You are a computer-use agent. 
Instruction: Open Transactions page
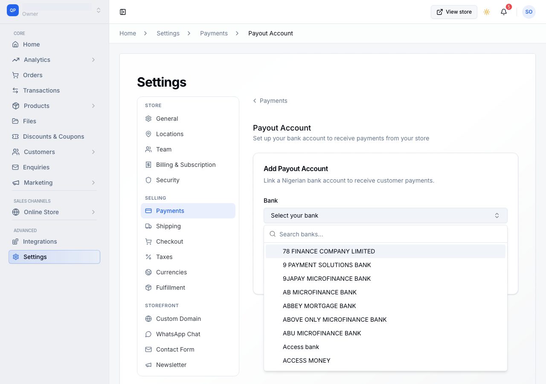point(54,90)
